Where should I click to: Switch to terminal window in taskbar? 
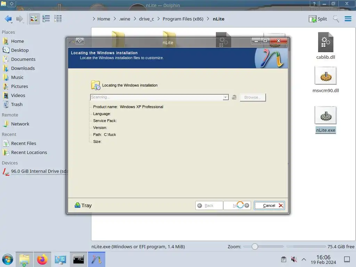pos(78,259)
